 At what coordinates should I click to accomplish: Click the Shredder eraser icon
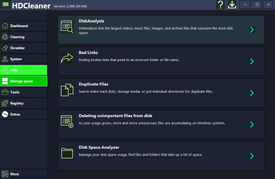[x=5, y=48]
